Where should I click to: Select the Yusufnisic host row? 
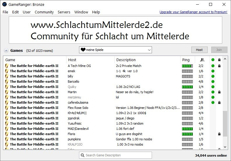113,123
